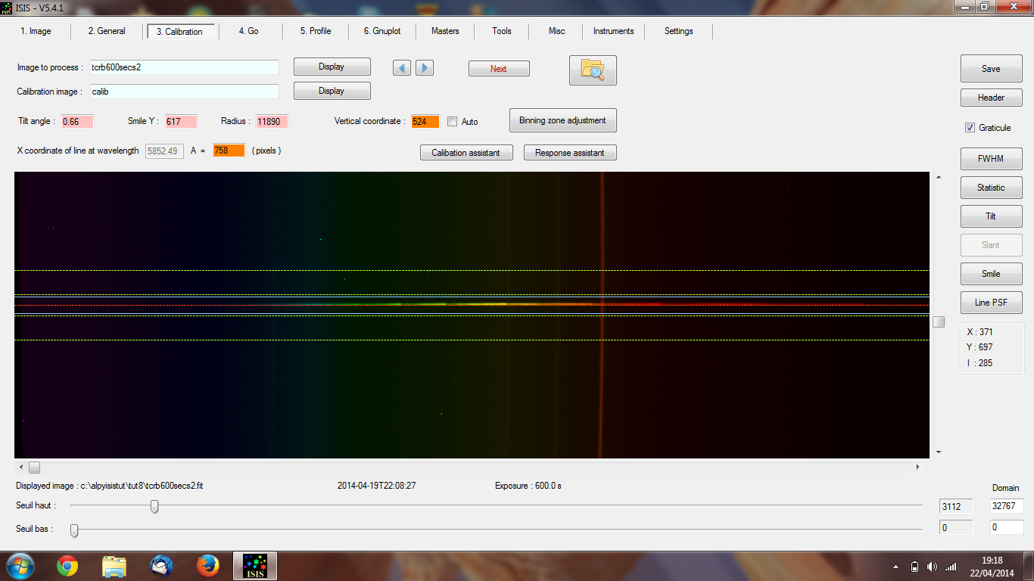Click the Seuil haut slider handle

pos(154,506)
